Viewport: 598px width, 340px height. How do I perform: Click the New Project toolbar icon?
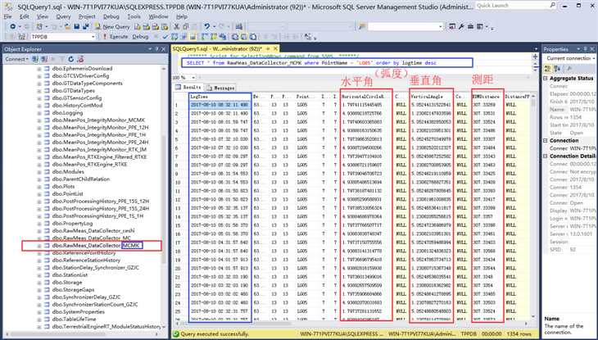pyautogui.click(x=39, y=26)
